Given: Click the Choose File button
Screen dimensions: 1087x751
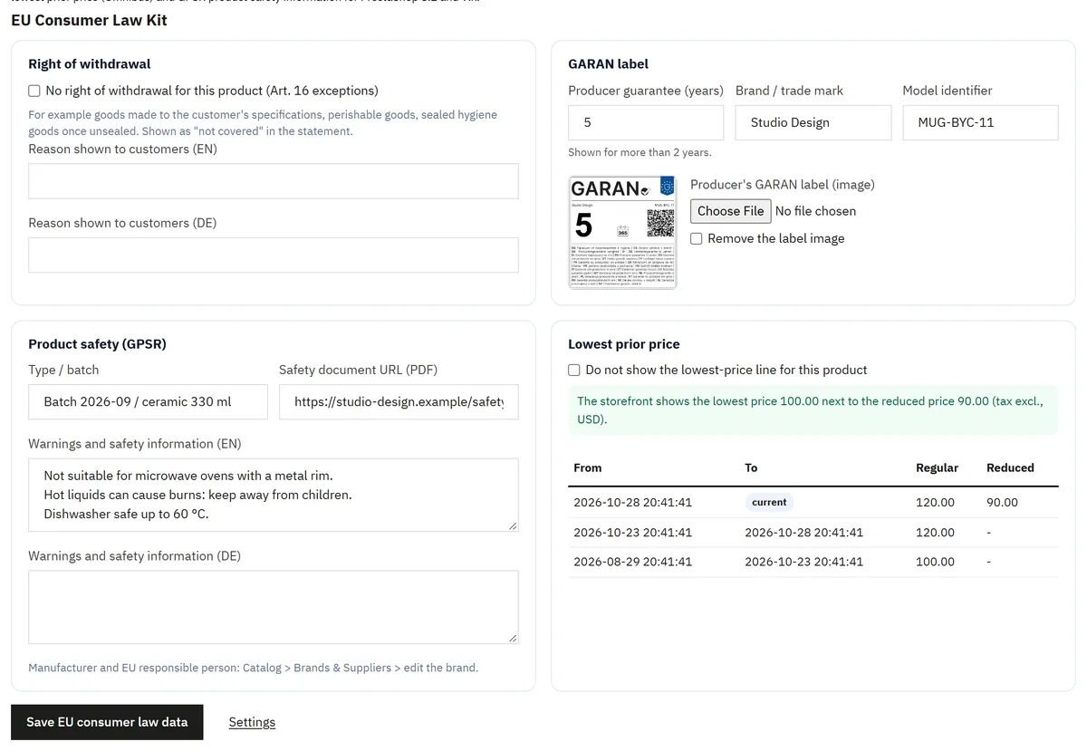Looking at the screenshot, I should coord(731,211).
